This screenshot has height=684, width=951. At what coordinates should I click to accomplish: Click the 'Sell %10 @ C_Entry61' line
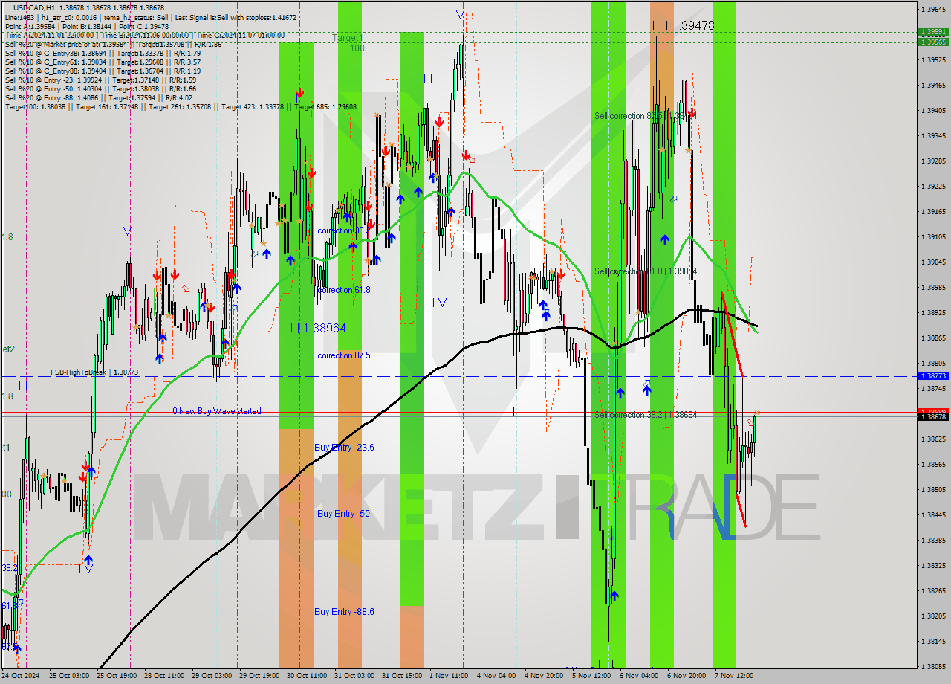(103, 62)
